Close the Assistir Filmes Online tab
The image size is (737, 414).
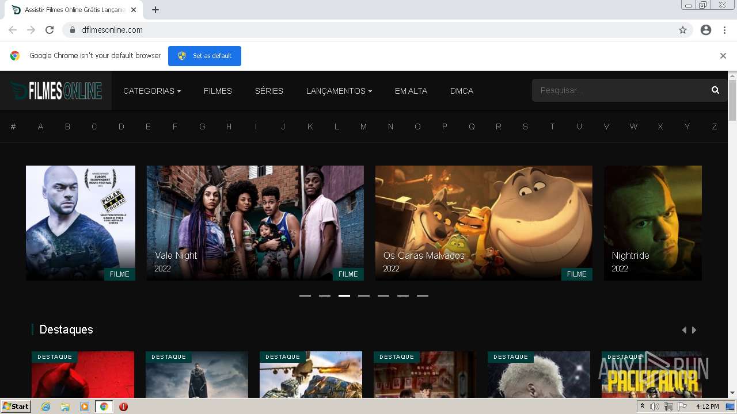tap(134, 10)
